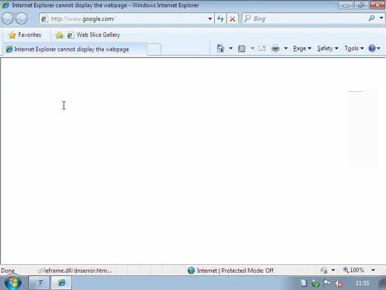Viewport: 386px width, 290px height.
Task: Click the 'Done' status bar text
Action: click(x=8, y=271)
